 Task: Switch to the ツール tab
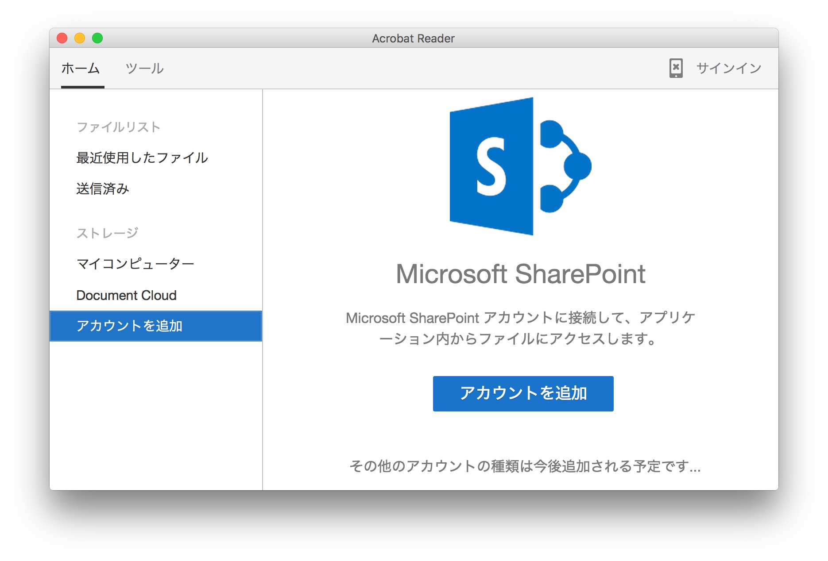click(x=144, y=69)
